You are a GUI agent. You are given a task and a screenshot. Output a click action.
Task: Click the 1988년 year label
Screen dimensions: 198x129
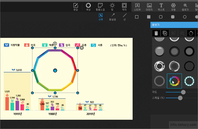pyautogui.click(x=53, y=114)
